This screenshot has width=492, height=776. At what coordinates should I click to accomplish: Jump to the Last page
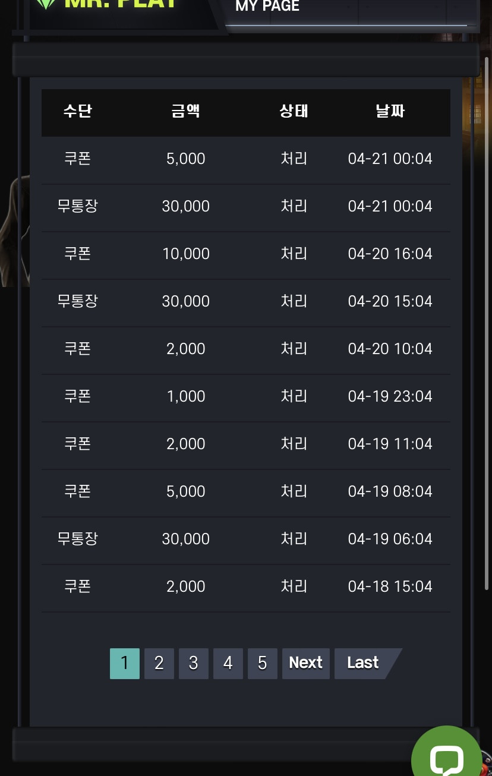366,663
